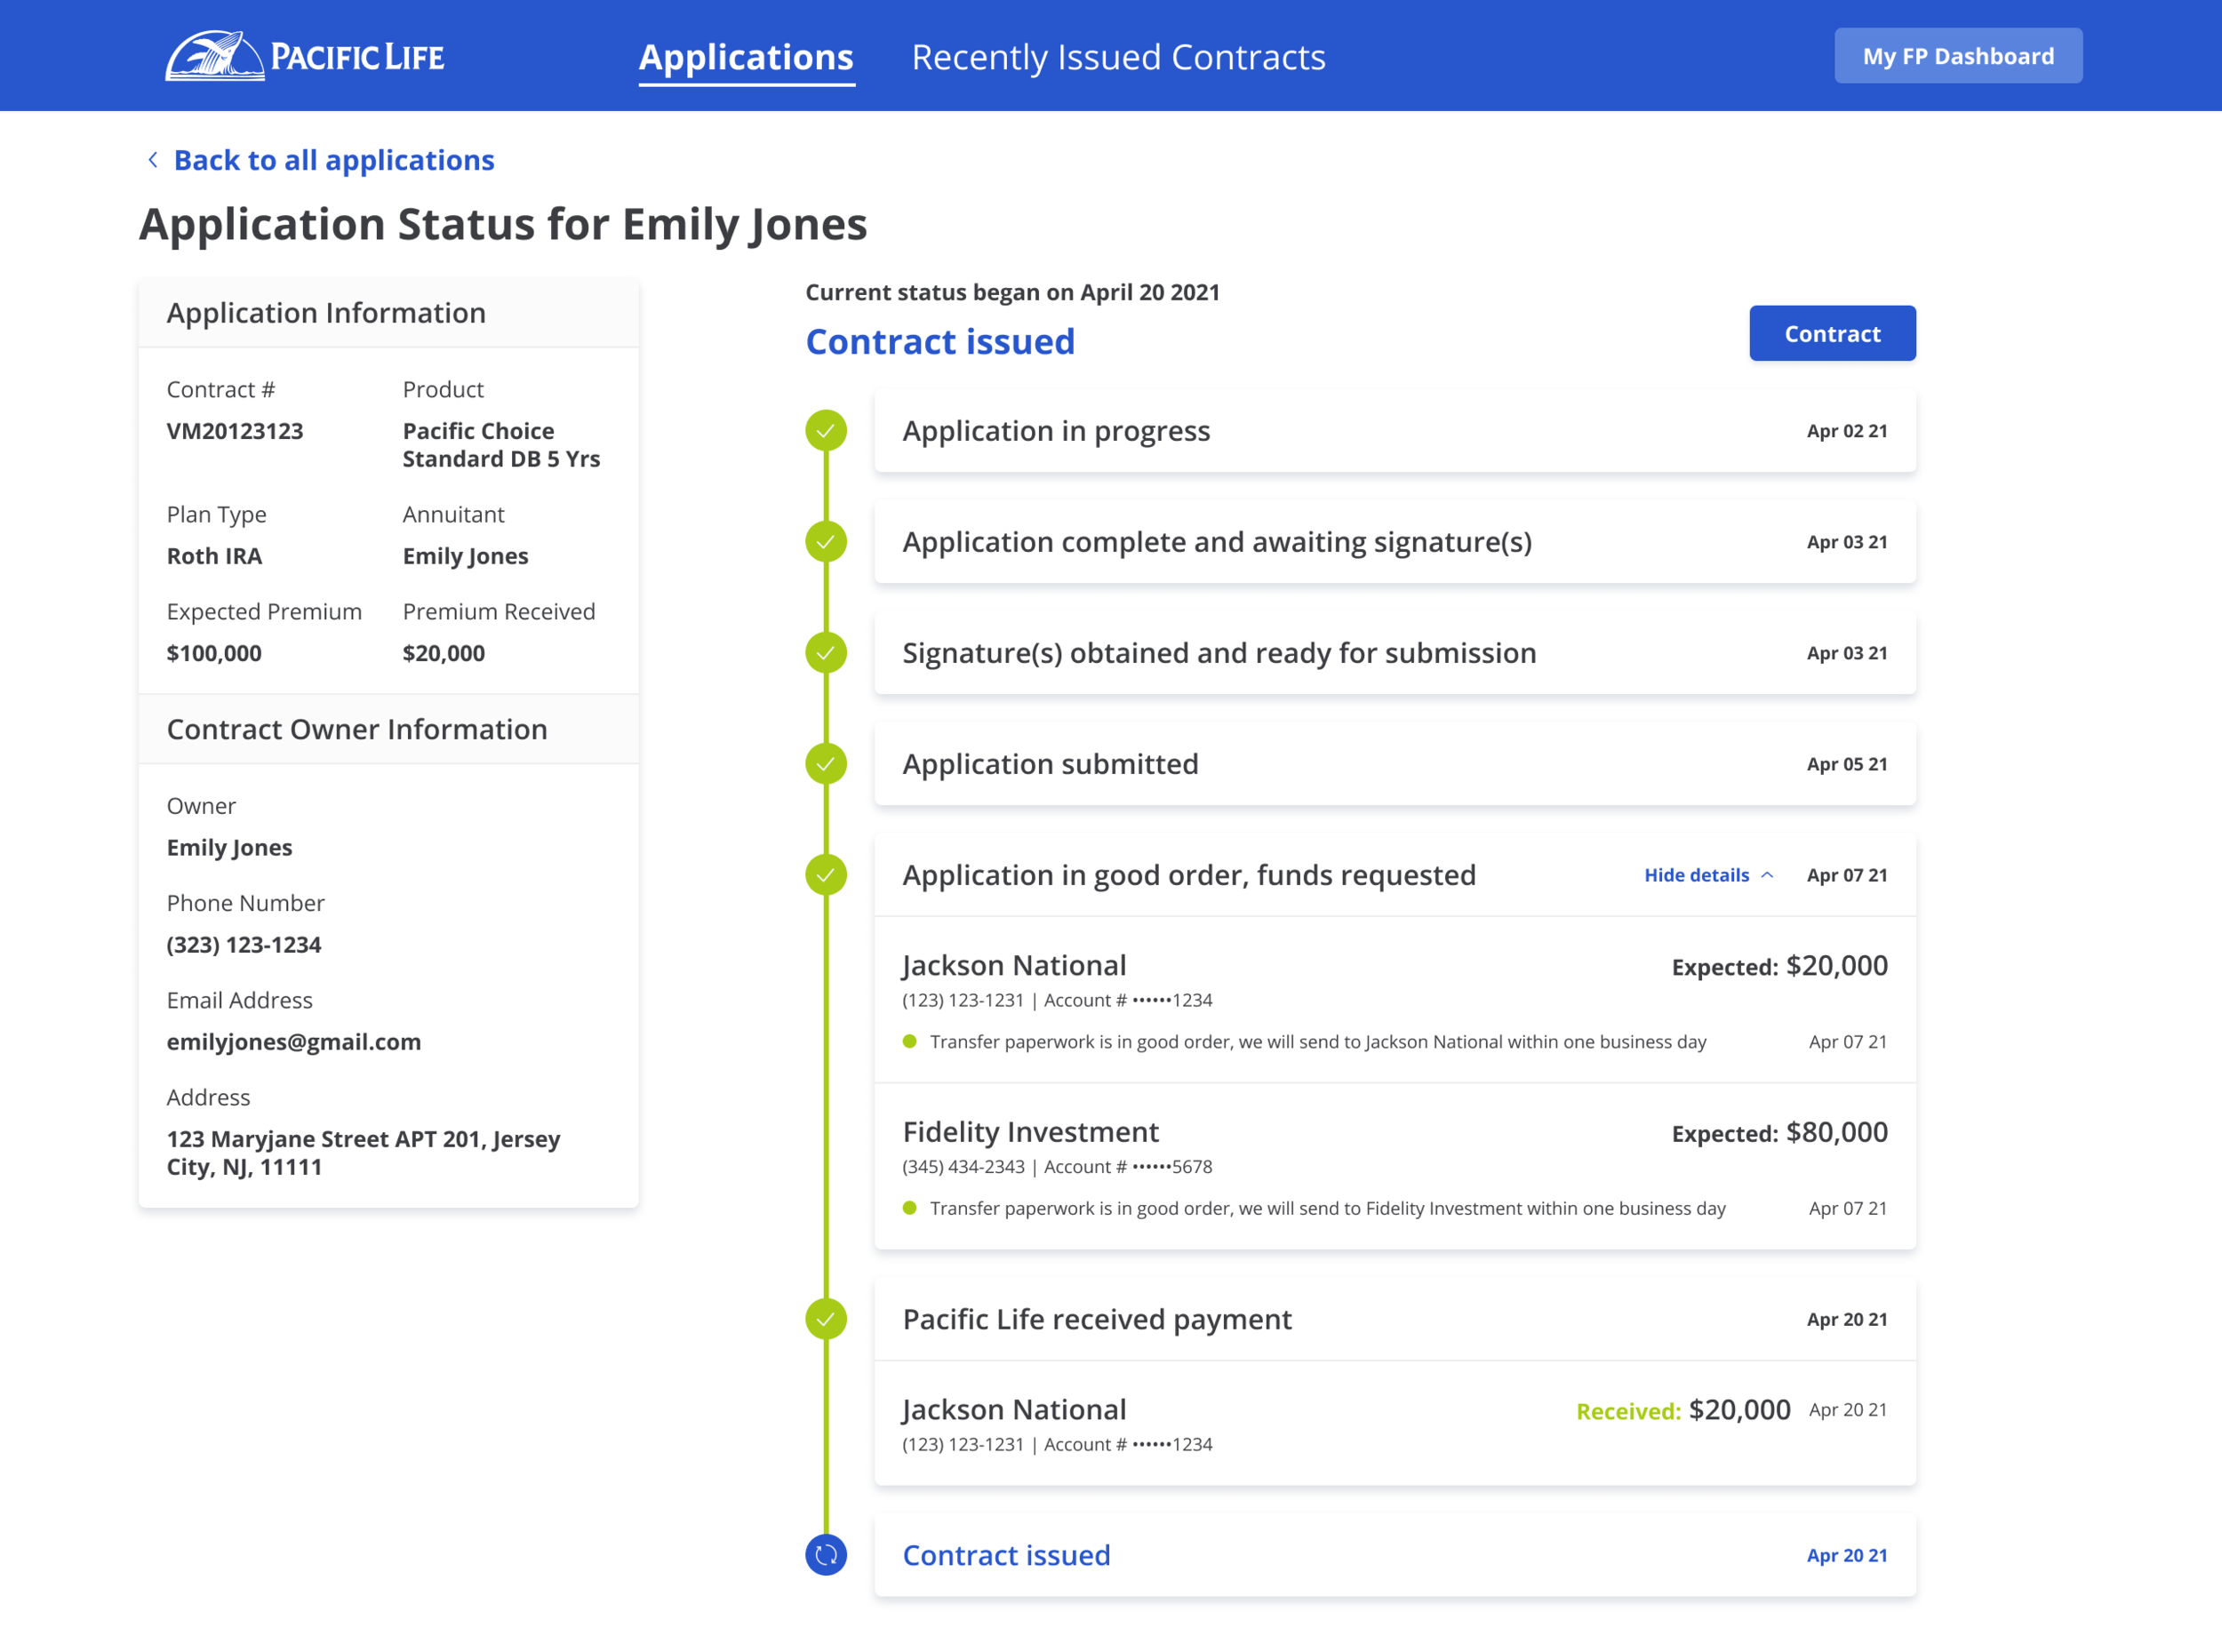Click checkmark next to Application submitted
Screen dimensions: 2222x1652
pyautogui.click(x=826, y=764)
